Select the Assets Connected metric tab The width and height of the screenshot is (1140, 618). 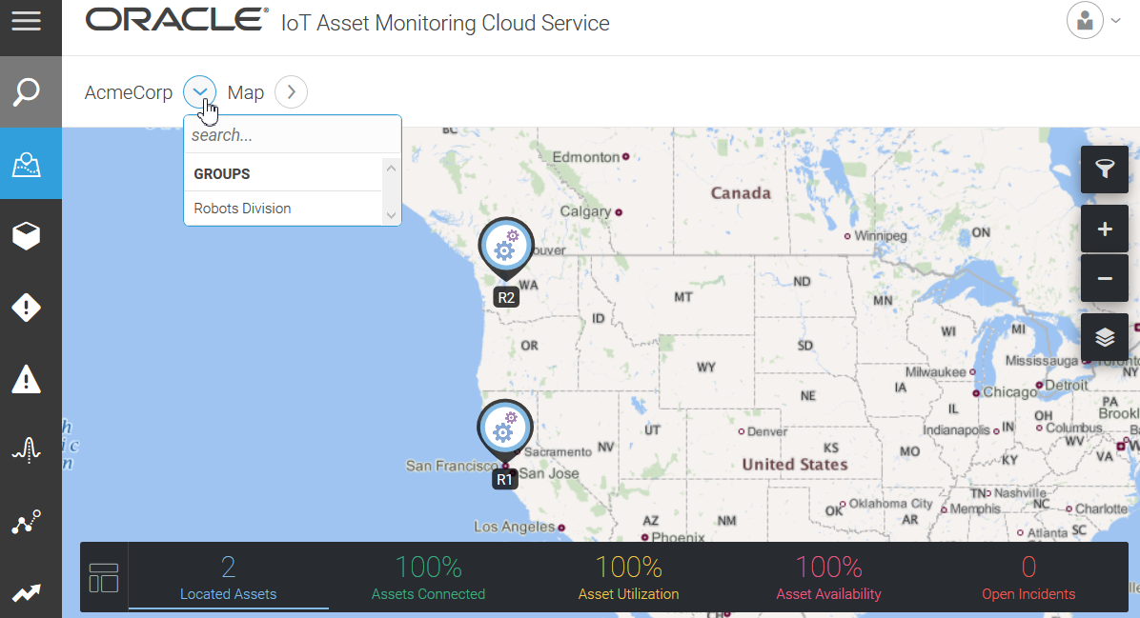428,577
